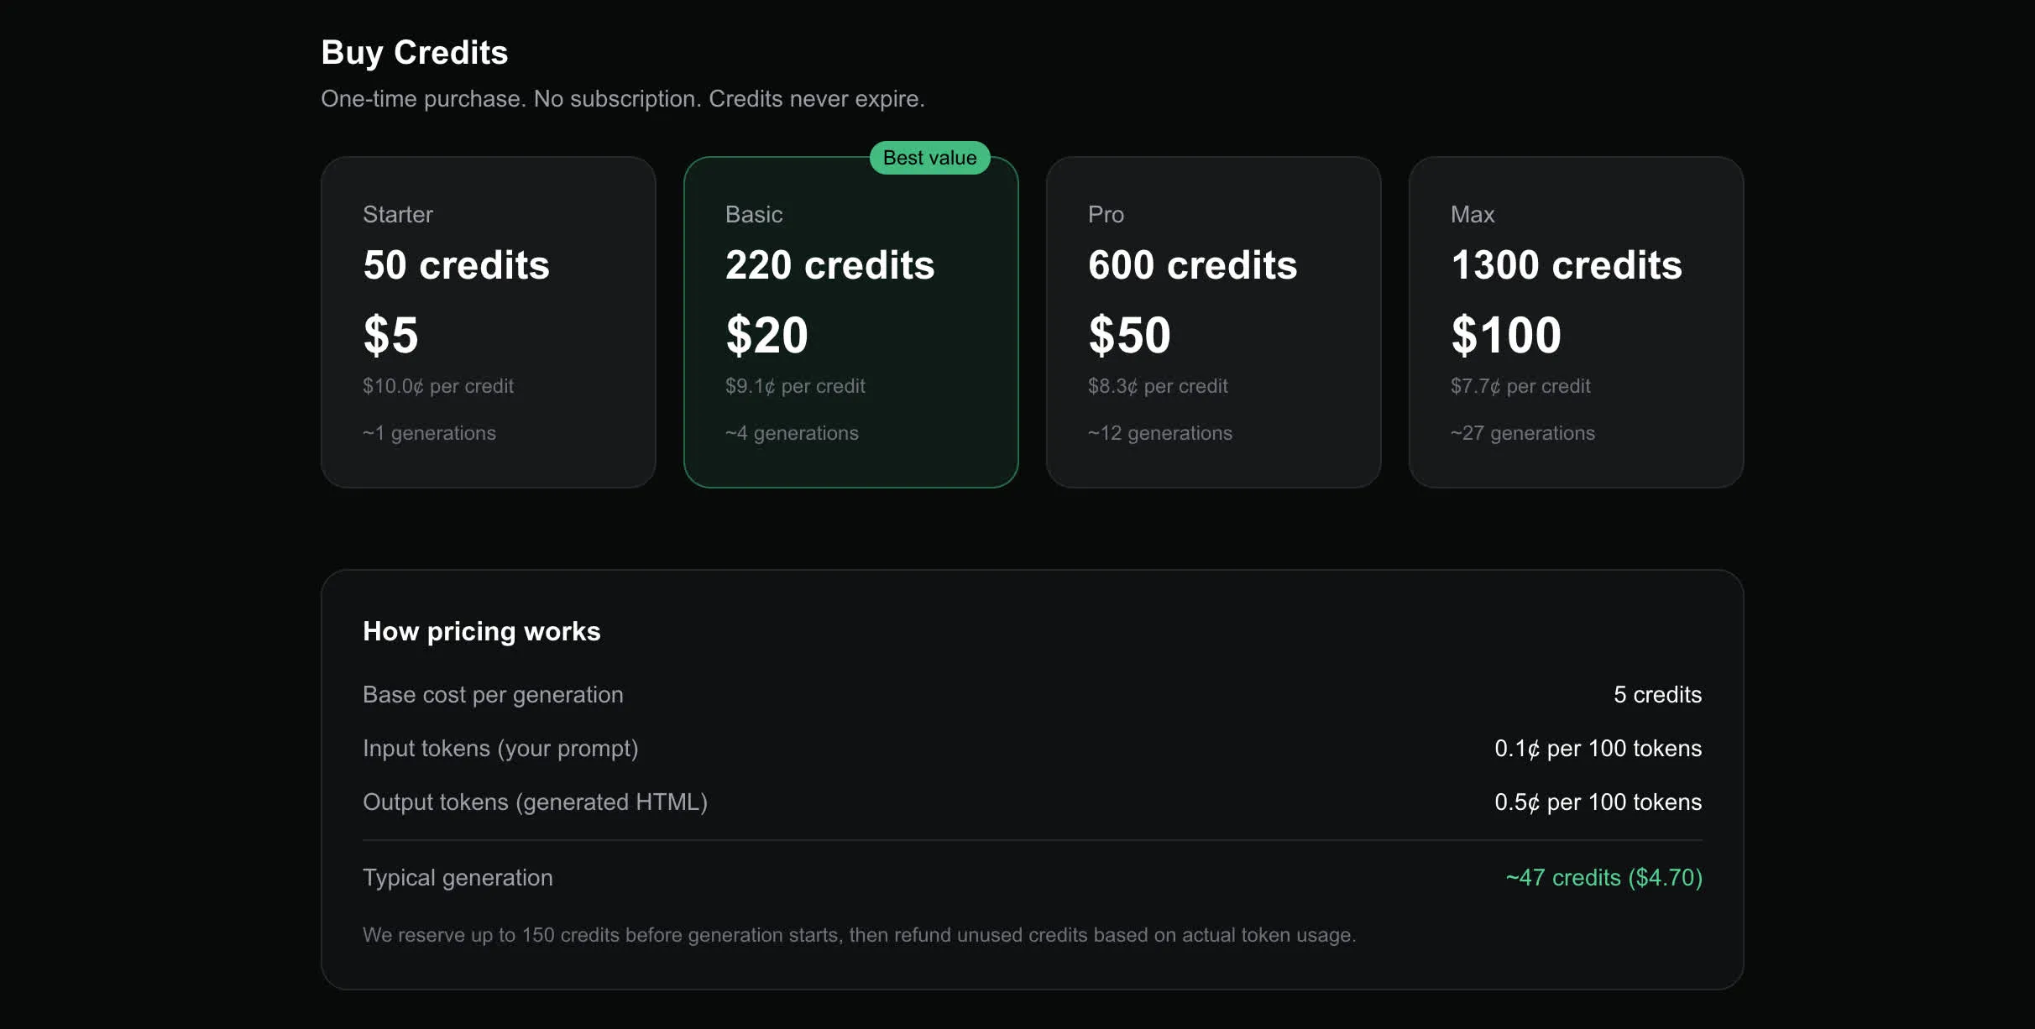The image size is (2035, 1029).
Task: Click the ~27 generations text on Max
Action: [1523, 433]
